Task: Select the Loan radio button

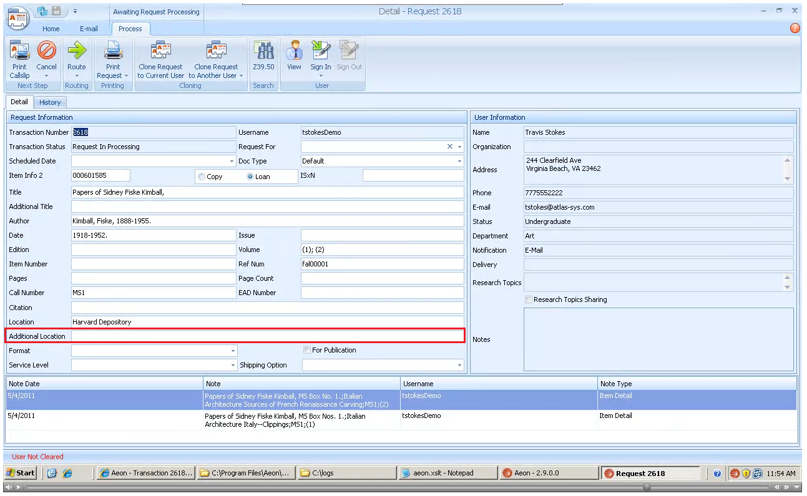Action: click(250, 177)
